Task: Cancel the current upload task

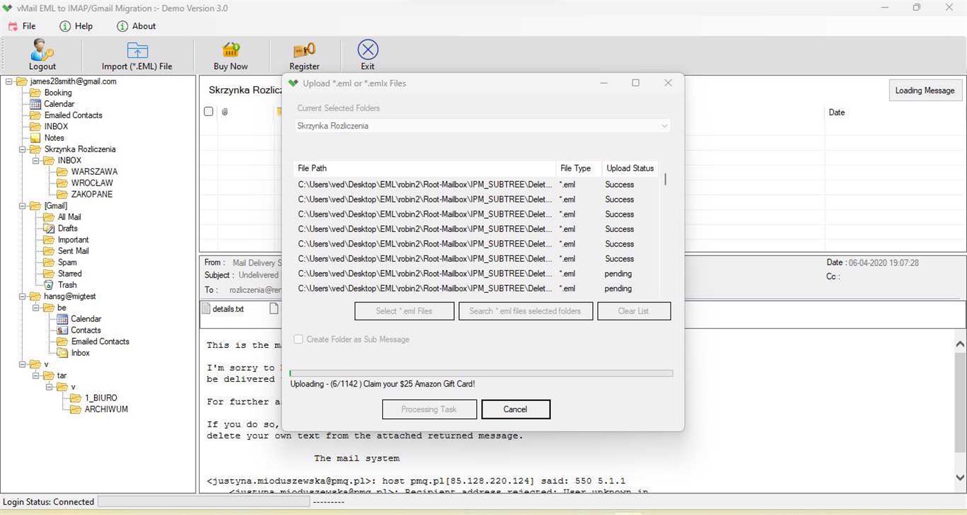Action: tap(516, 409)
